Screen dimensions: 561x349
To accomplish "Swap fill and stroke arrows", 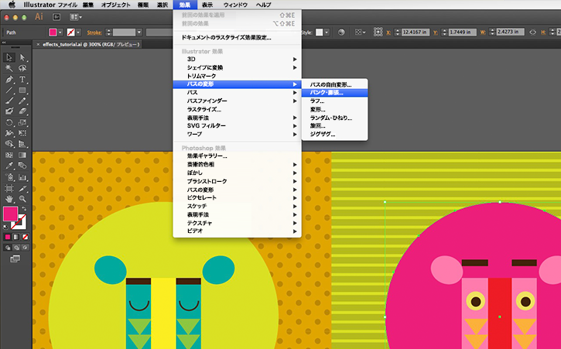I will click(x=24, y=209).
